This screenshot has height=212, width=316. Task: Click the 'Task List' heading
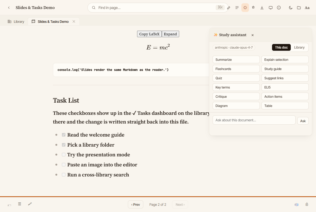pyautogui.click(x=66, y=100)
